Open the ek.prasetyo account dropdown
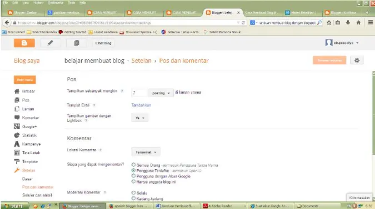This screenshot has width=375, height=209. point(342,43)
